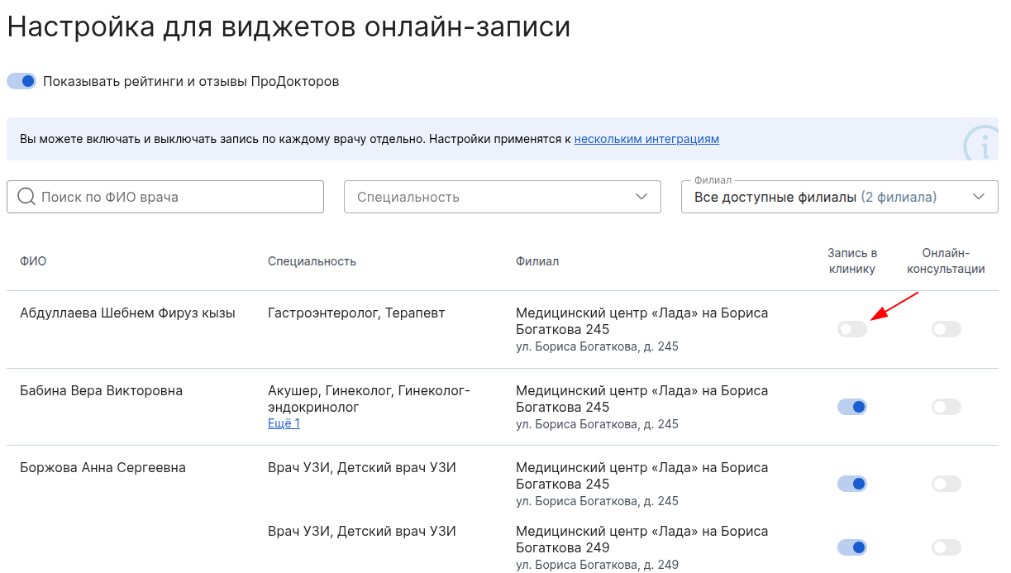Click the "Запись в клинику" column header
Screen dimensions: 1011x573
[x=852, y=261]
